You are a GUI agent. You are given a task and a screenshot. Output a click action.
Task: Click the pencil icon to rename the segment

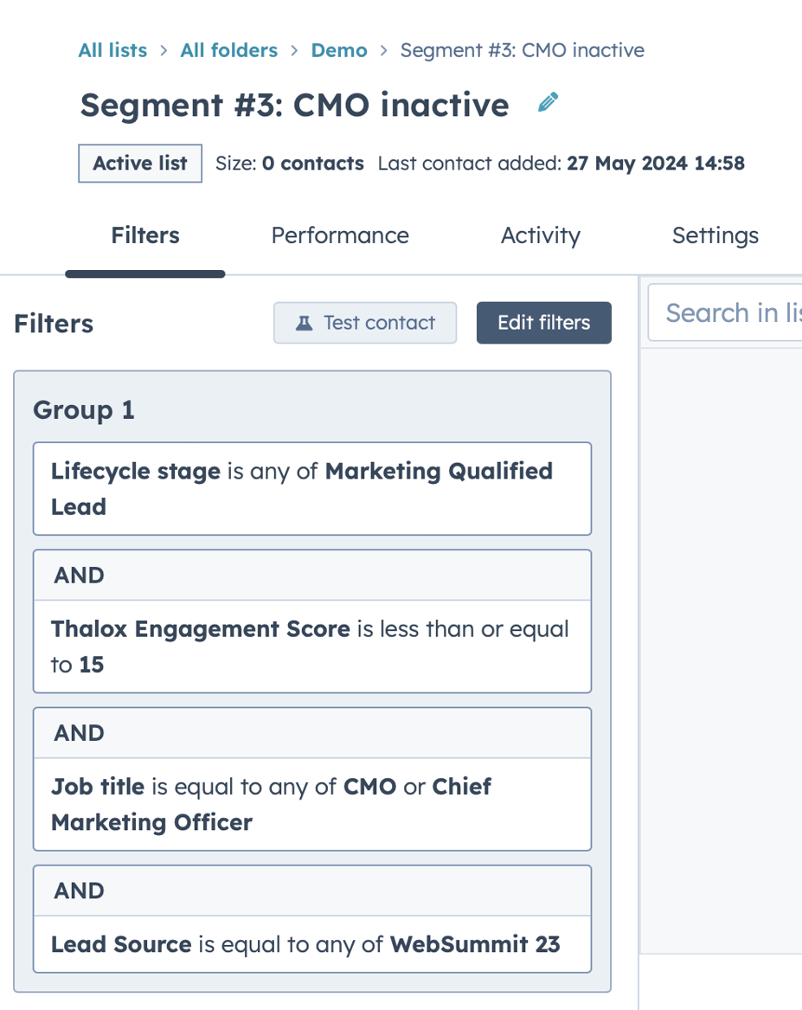[x=548, y=103]
